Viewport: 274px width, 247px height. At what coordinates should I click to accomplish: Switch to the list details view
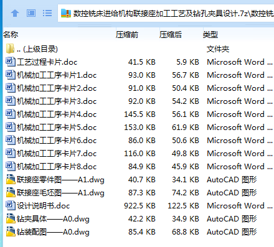tap(47, 13)
